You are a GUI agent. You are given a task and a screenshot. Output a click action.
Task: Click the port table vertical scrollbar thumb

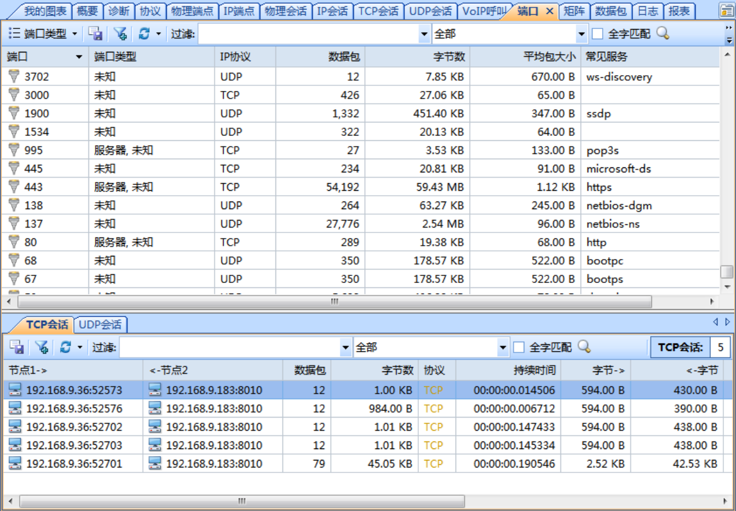pos(727,271)
